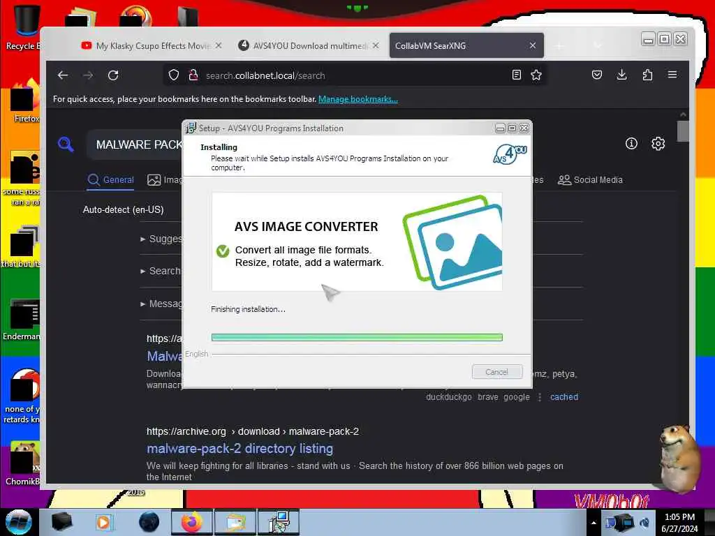715x536 pixels.
Task: Click the SearXNG magnifier search icon
Action: [66, 144]
